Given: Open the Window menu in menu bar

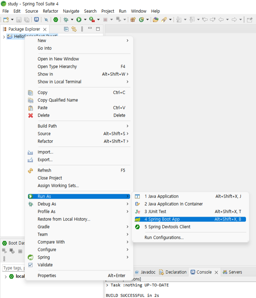Looking at the screenshot, I should pos(139,11).
